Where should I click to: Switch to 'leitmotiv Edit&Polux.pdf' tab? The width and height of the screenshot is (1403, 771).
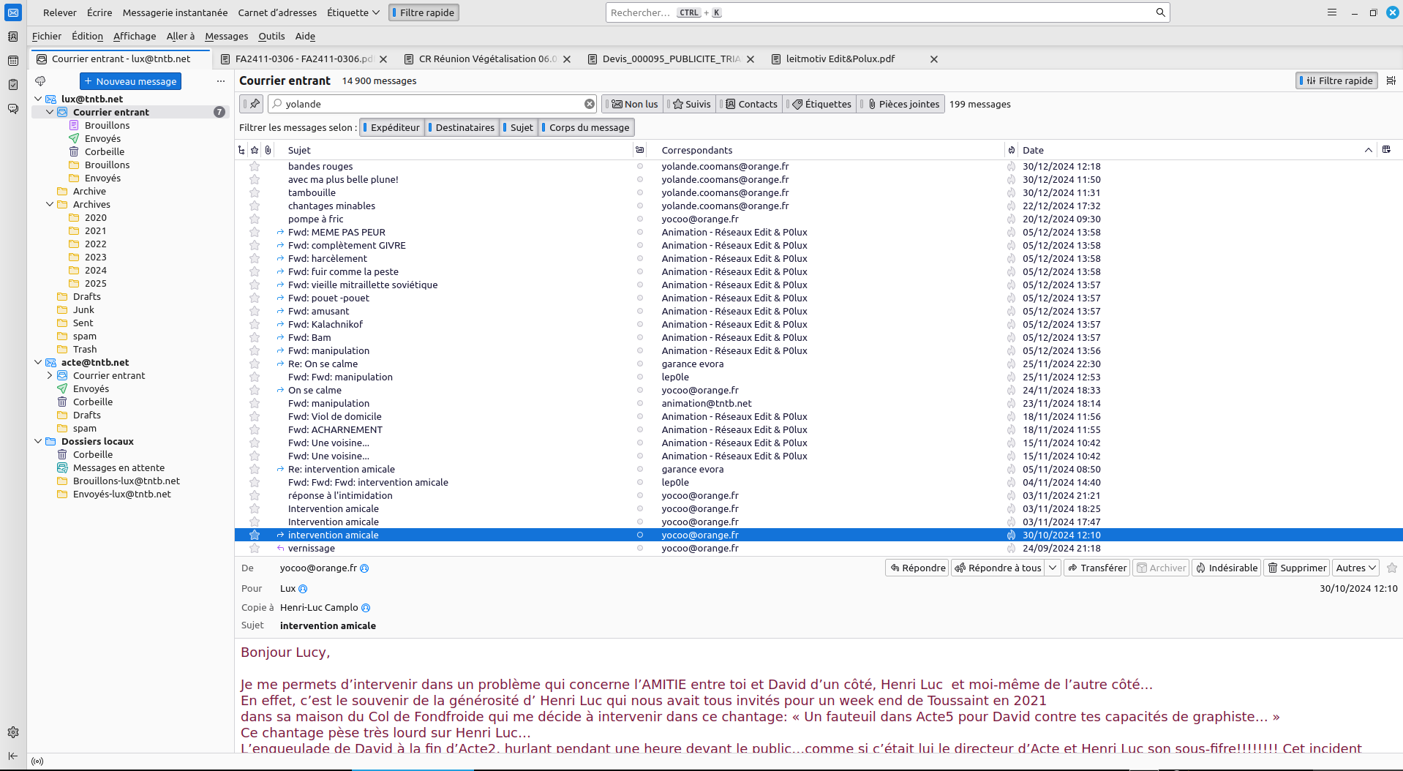tap(840, 59)
